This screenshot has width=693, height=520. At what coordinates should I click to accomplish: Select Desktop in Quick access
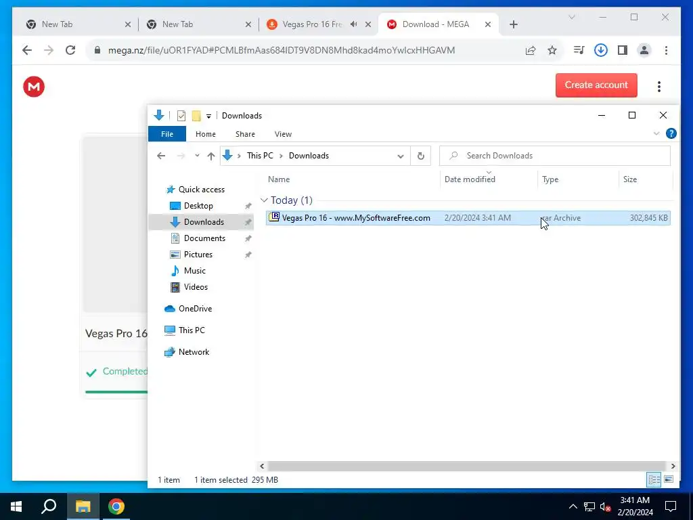point(198,206)
